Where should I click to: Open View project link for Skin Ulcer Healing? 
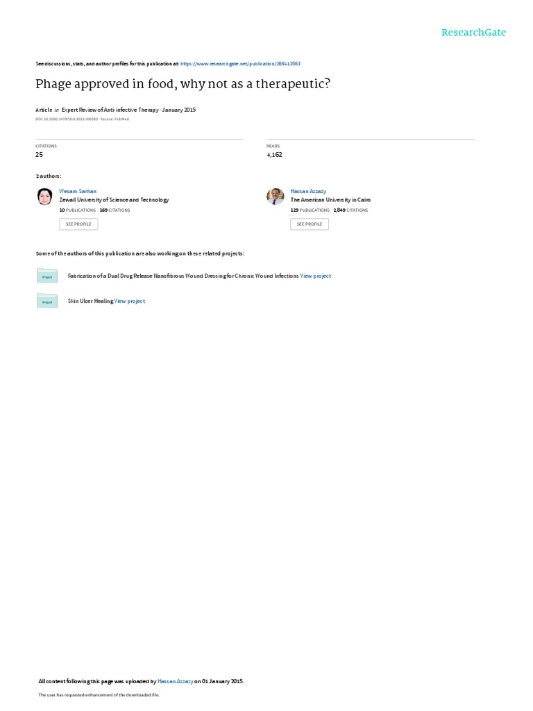(x=130, y=301)
